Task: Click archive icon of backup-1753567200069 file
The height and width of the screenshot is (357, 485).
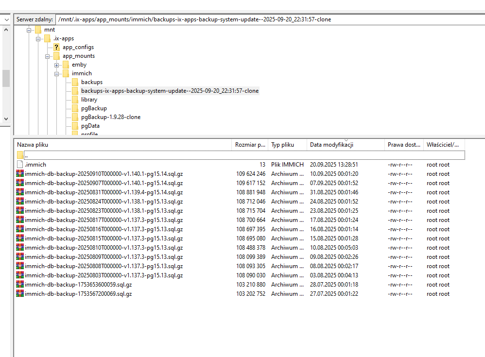Action: pos(20,294)
